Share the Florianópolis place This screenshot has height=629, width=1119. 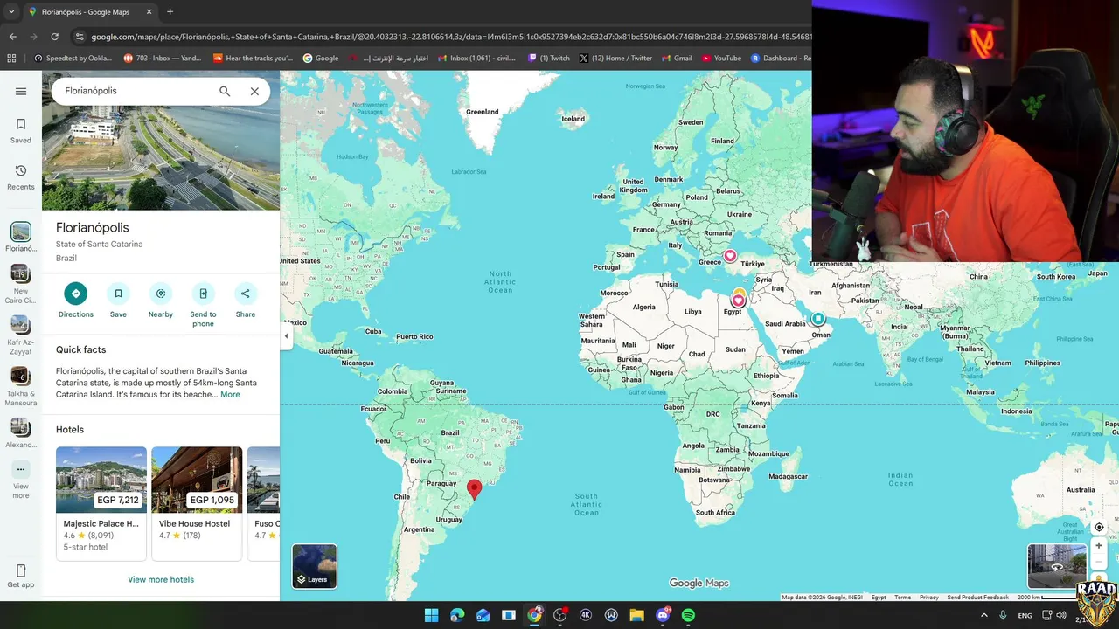click(246, 294)
